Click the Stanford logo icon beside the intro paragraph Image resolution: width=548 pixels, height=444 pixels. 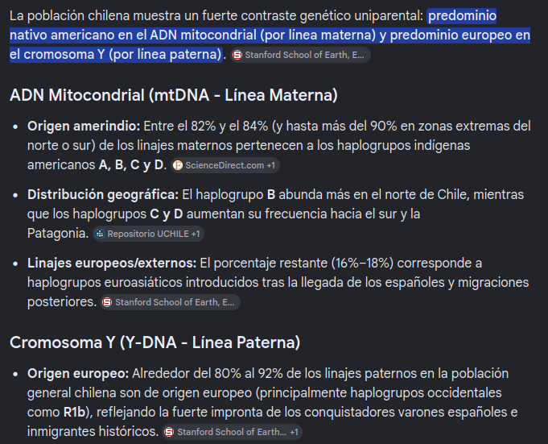(237, 55)
